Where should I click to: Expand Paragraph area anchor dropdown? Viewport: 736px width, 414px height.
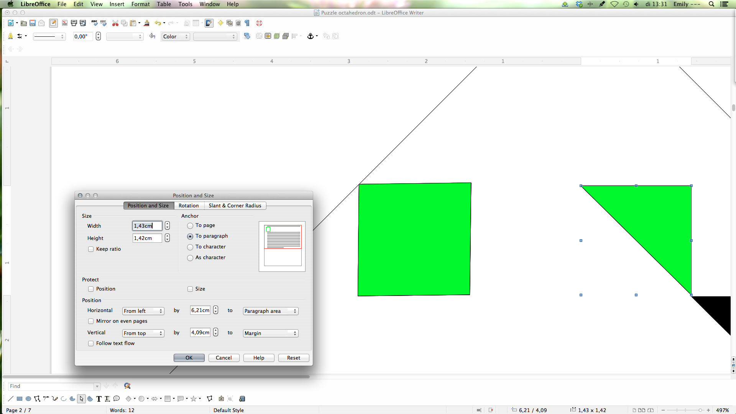point(295,311)
